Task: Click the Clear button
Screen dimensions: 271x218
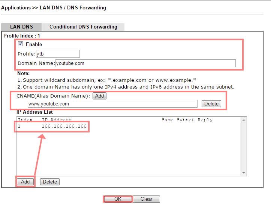Action: point(146,199)
